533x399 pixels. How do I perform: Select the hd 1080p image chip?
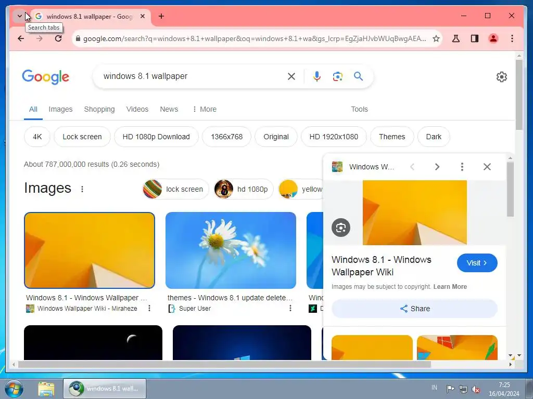244,189
